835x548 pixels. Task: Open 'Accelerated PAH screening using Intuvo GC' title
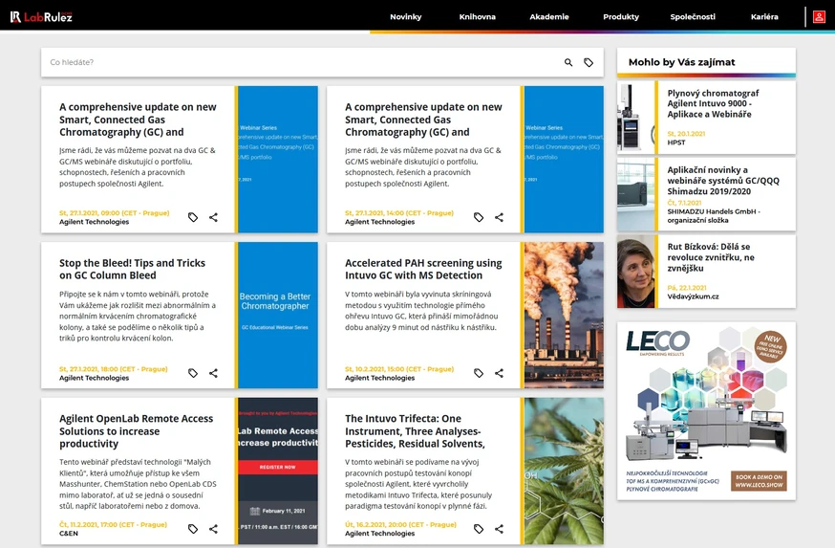click(x=423, y=269)
